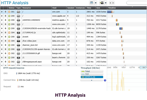Sort by Resource column header
This screenshot has width=147, height=100.
point(37,8)
